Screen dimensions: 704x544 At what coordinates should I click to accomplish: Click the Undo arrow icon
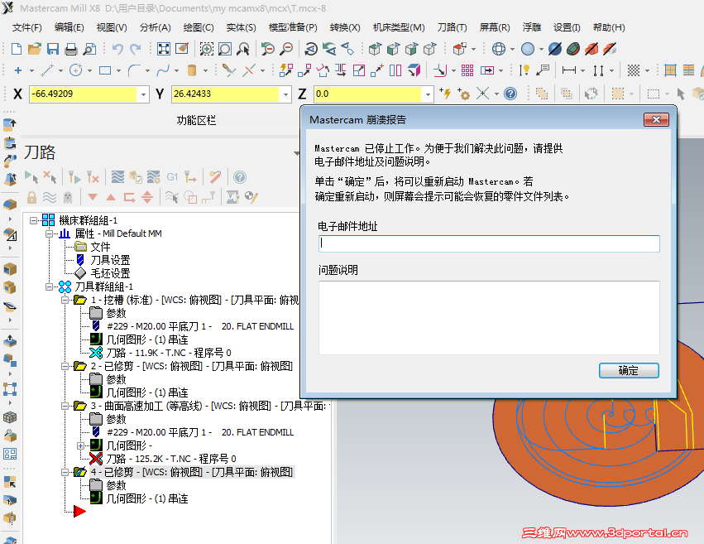117,49
